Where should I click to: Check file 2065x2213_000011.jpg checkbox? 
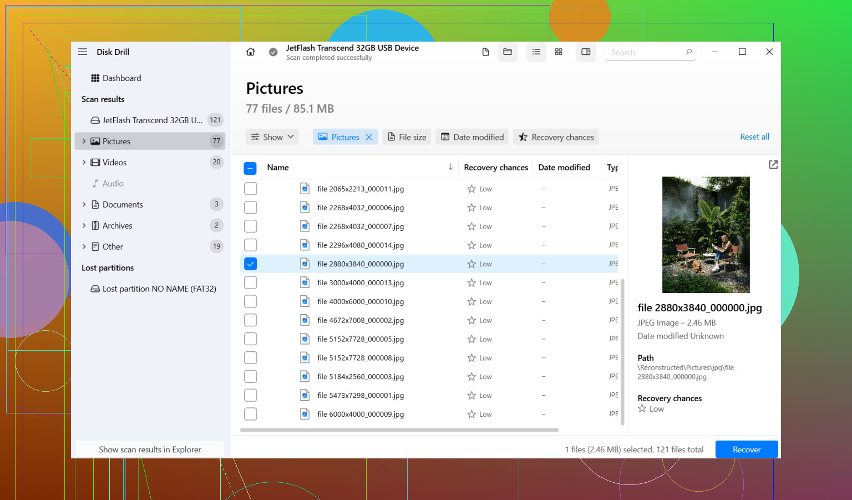251,189
